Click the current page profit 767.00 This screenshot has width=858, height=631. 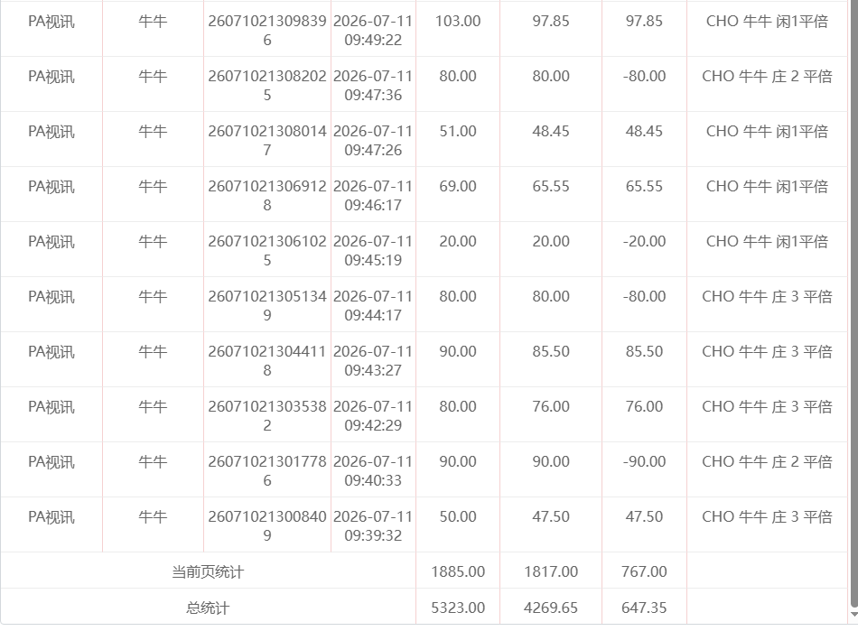point(644,572)
